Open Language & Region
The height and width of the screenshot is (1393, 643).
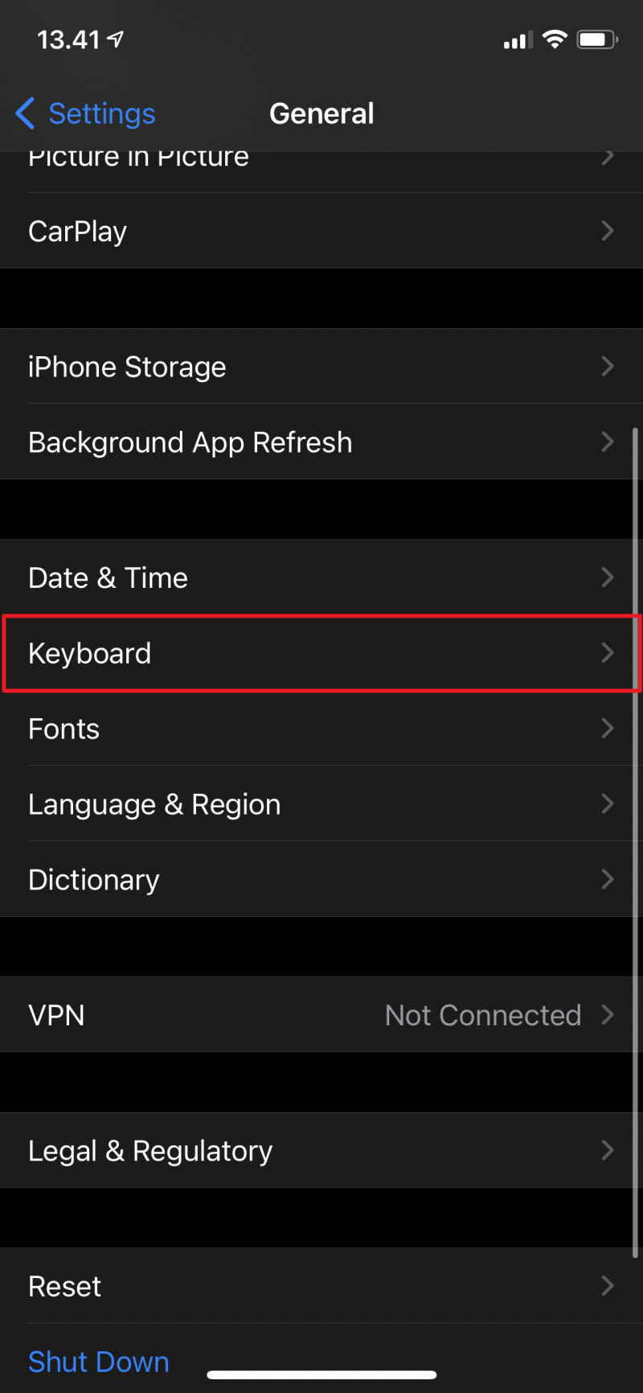point(154,804)
